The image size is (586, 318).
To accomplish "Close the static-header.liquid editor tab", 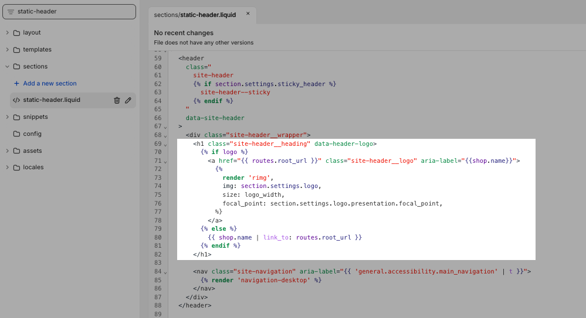I will coord(248,13).
